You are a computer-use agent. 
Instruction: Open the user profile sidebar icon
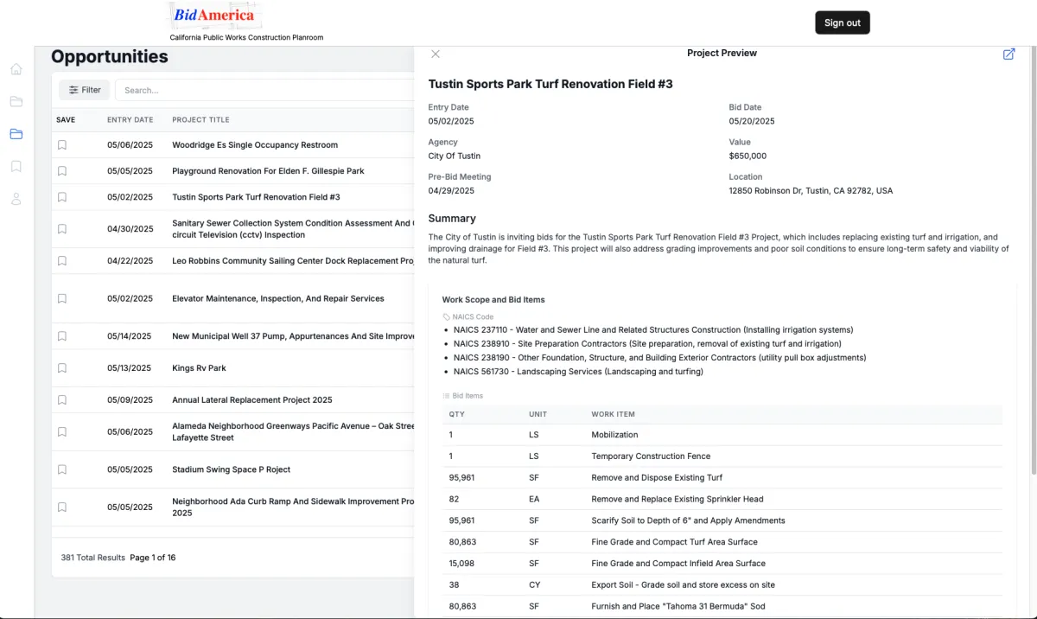(x=16, y=199)
